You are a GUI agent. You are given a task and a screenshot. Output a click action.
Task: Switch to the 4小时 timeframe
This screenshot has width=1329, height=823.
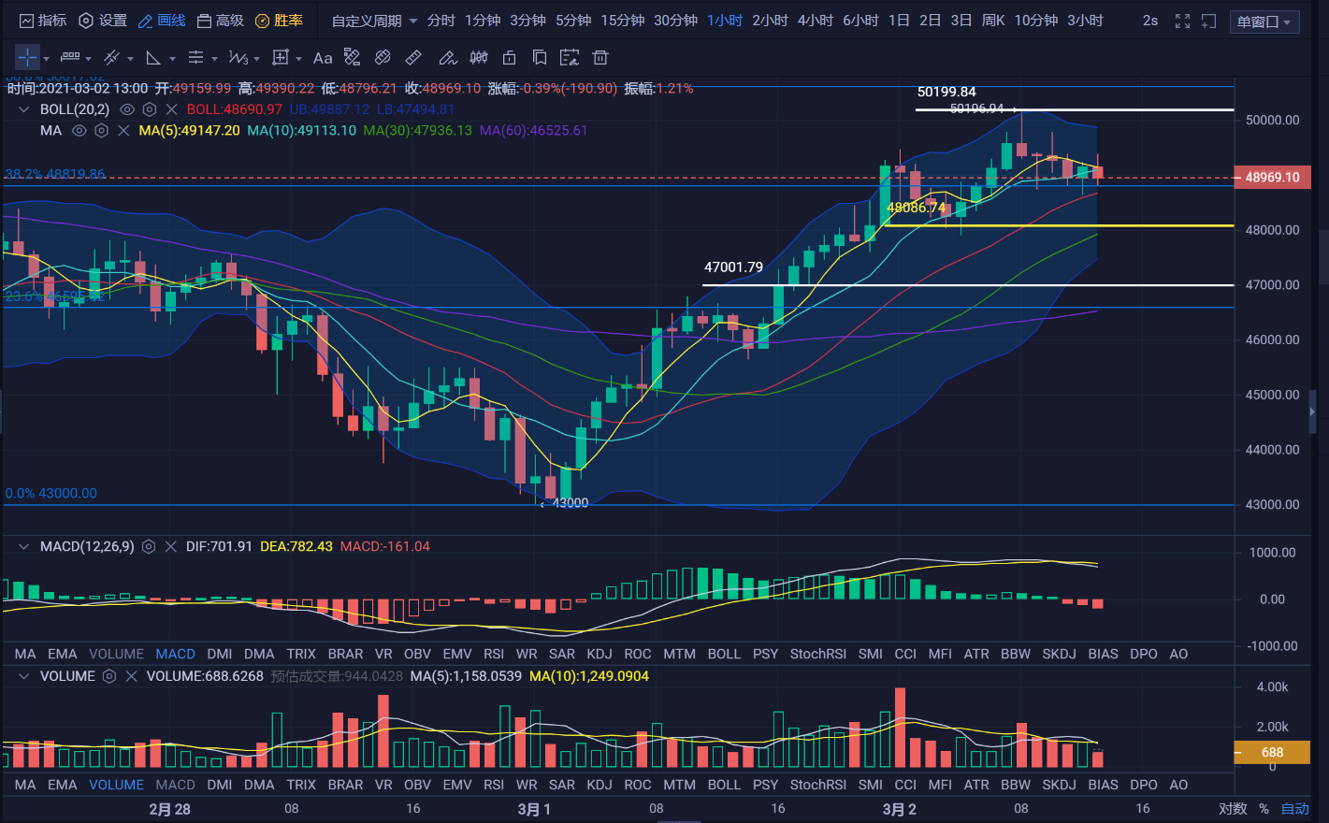point(815,21)
